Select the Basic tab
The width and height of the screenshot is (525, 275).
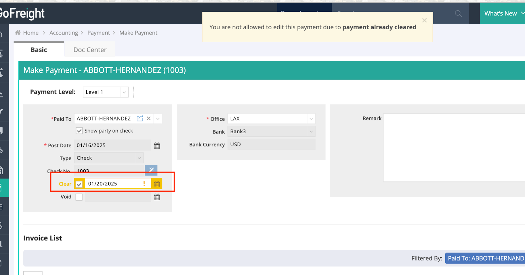[39, 50]
